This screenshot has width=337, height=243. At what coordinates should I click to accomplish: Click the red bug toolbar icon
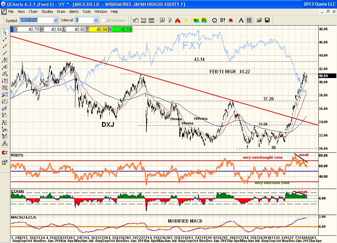point(231,20)
